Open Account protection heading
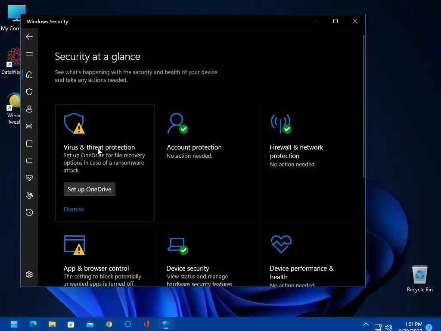The image size is (441, 331). (194, 147)
